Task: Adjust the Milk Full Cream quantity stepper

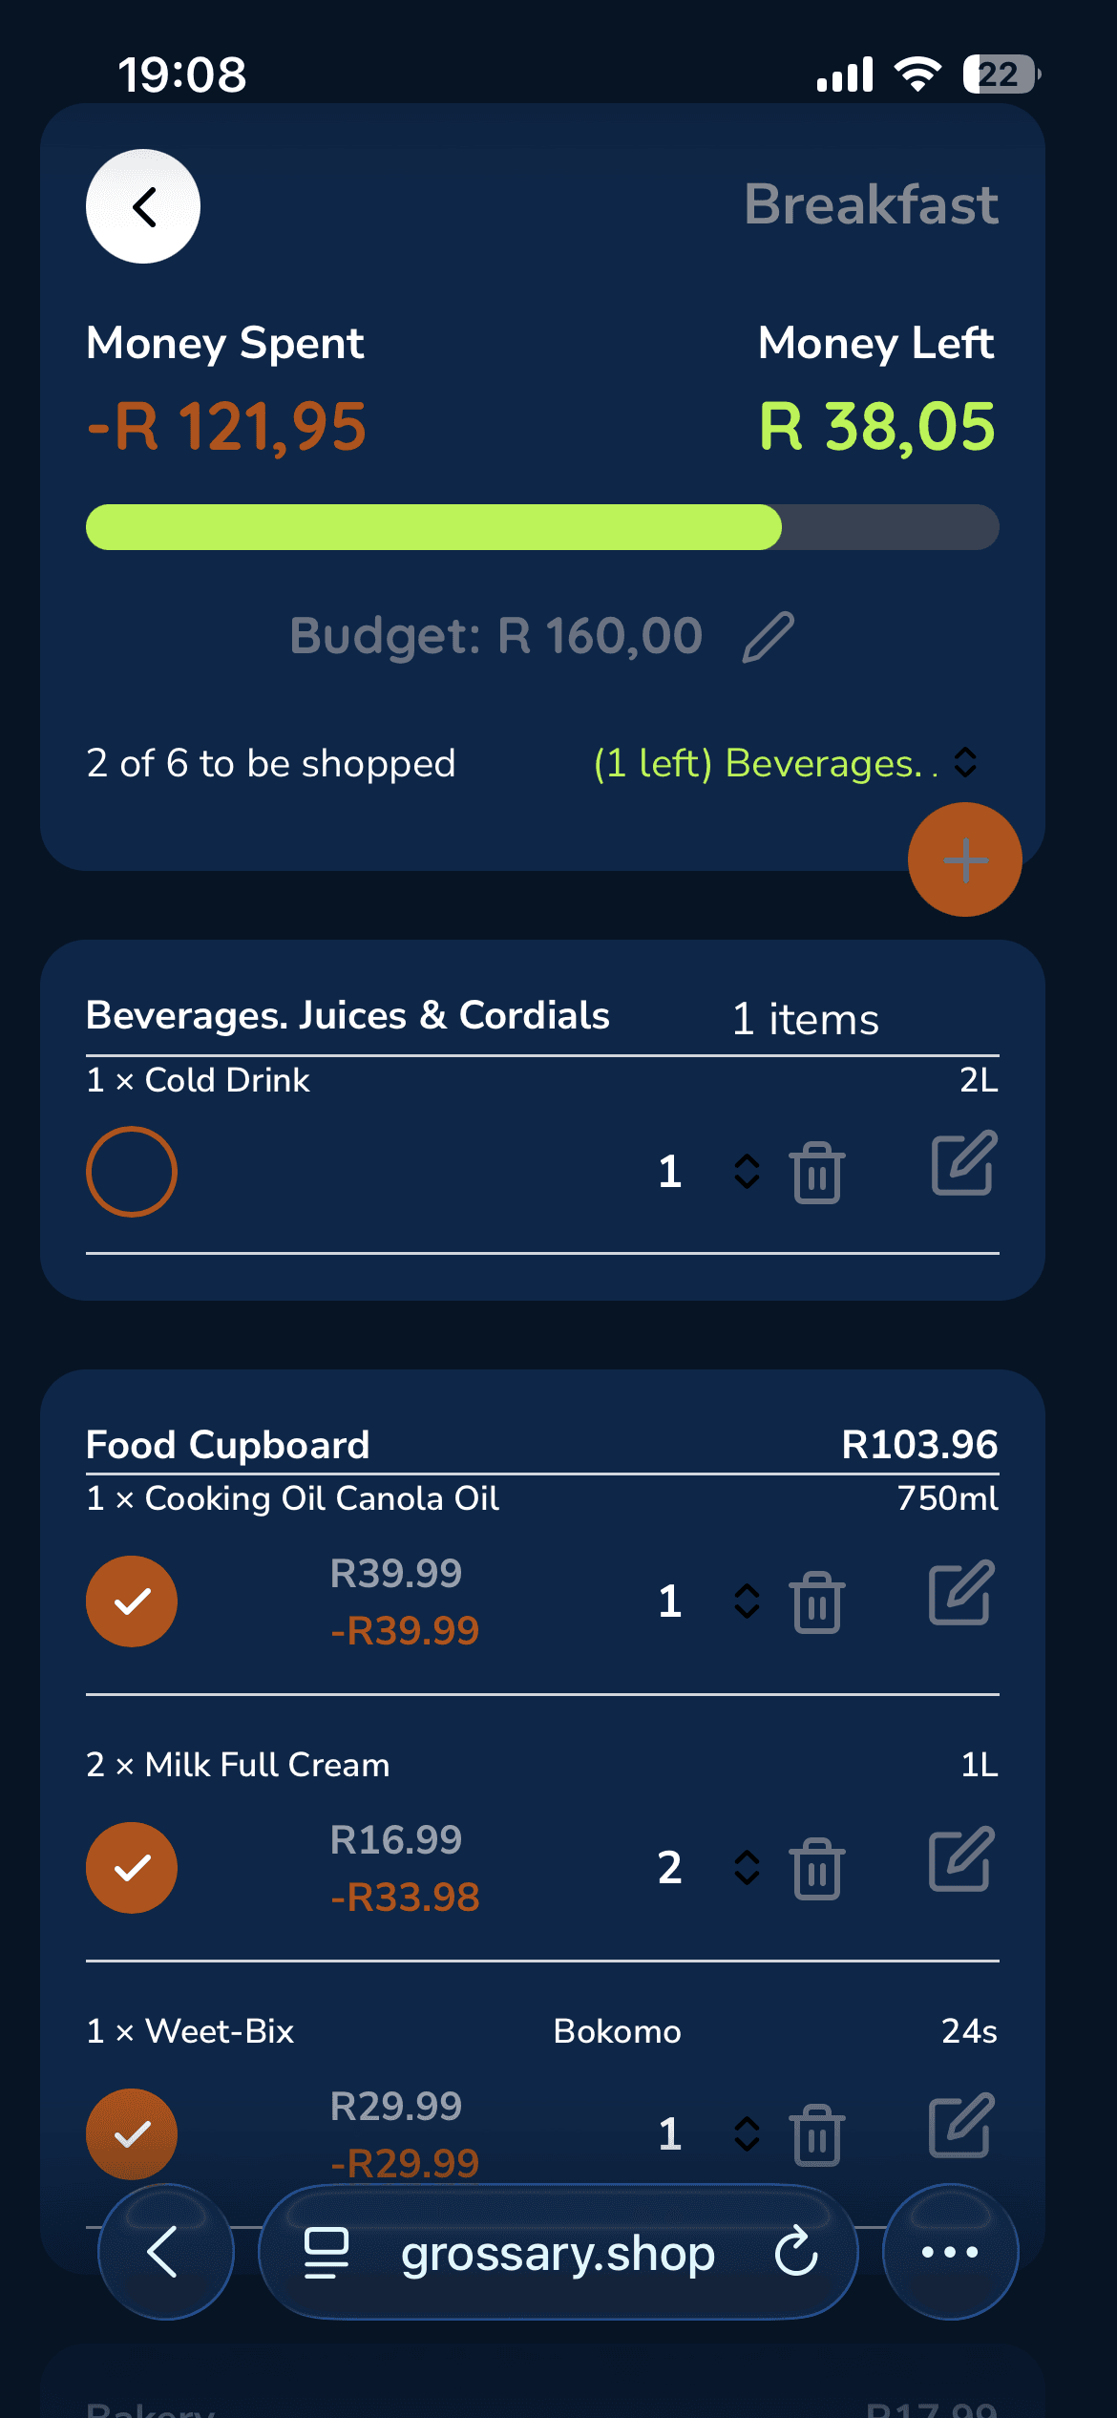Action: [747, 1868]
